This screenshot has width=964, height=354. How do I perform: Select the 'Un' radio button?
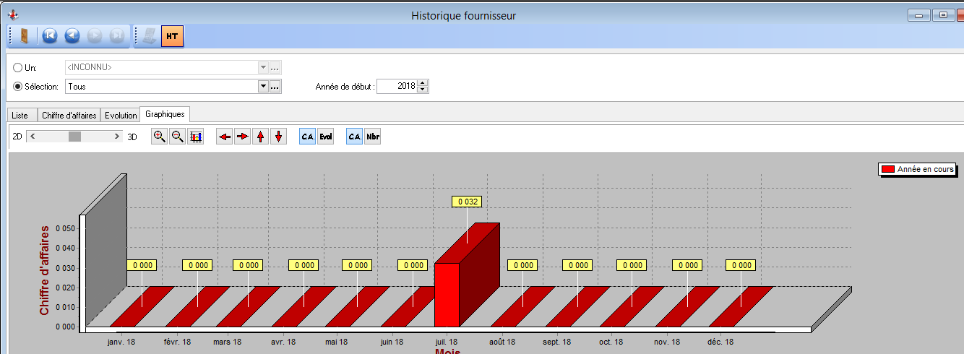pos(18,68)
